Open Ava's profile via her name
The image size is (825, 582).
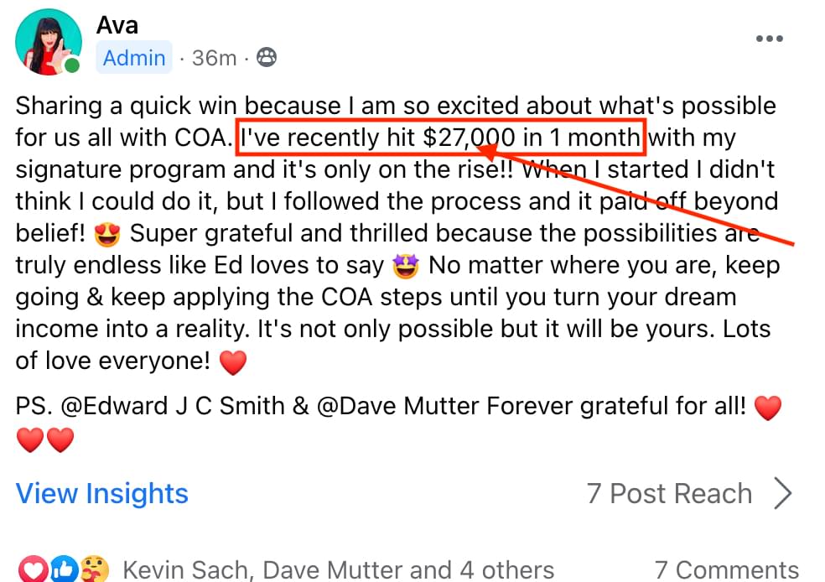[x=117, y=24]
